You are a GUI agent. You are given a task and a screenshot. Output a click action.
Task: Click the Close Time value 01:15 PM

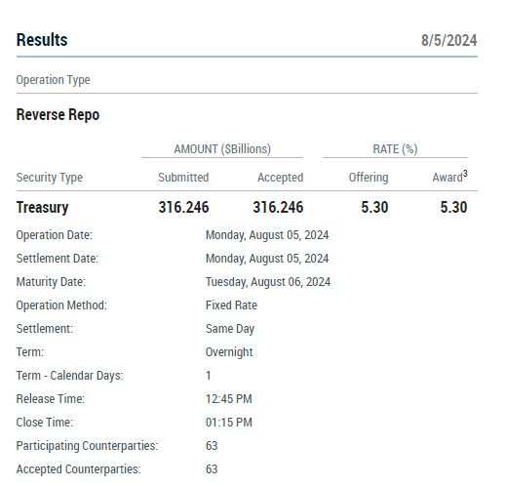tap(229, 423)
